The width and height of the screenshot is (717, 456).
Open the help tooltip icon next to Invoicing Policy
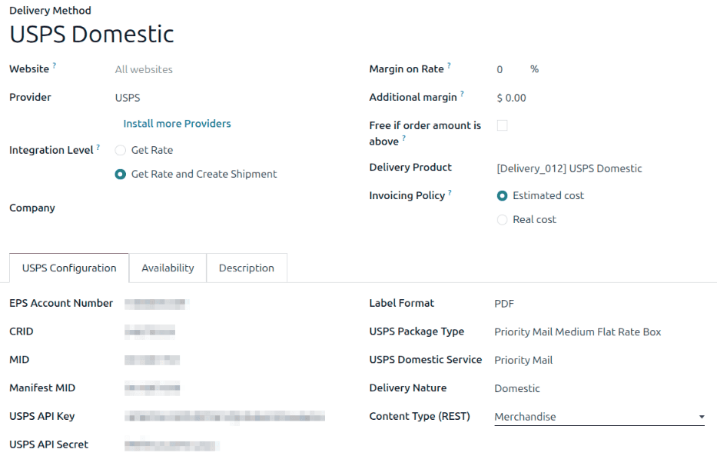coord(450,192)
